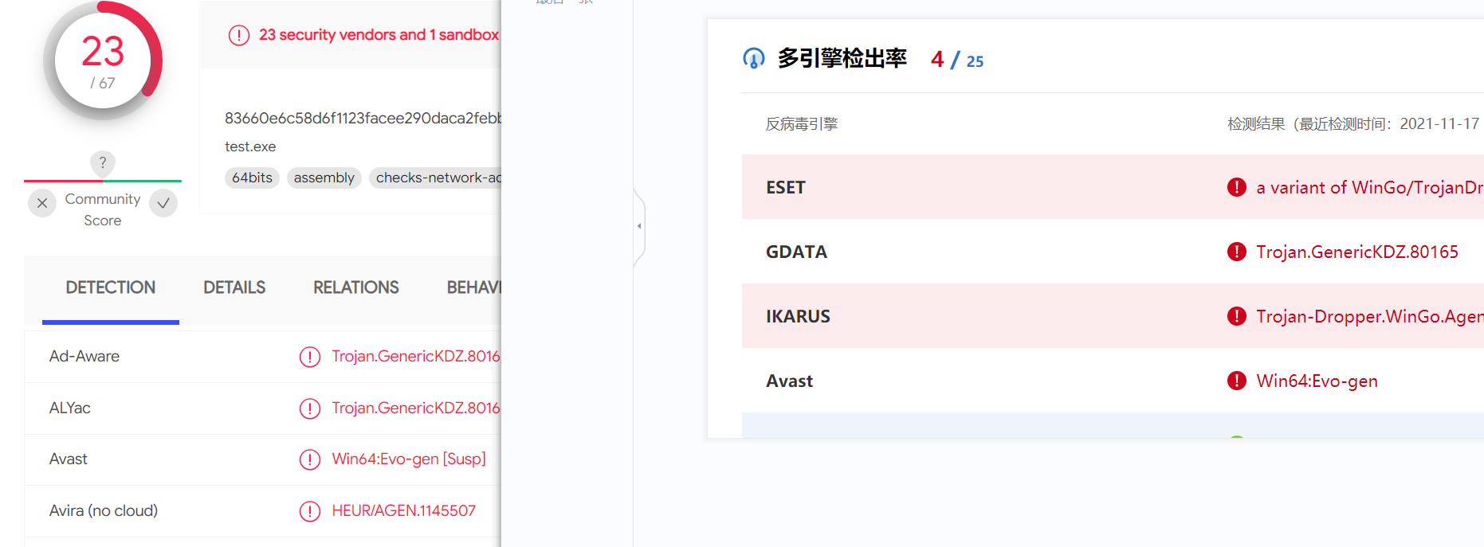Click the test.exe file name

click(x=250, y=147)
